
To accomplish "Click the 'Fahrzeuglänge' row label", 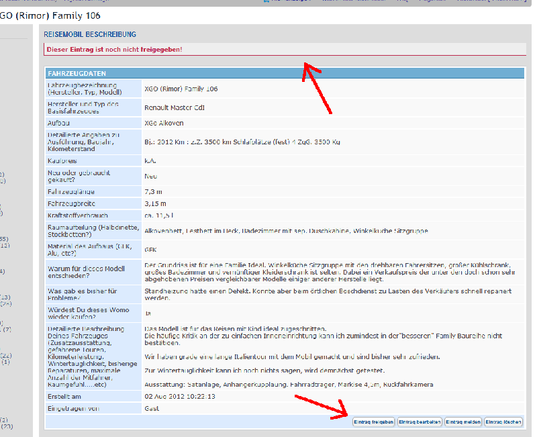I will pyautogui.click(x=71, y=191).
